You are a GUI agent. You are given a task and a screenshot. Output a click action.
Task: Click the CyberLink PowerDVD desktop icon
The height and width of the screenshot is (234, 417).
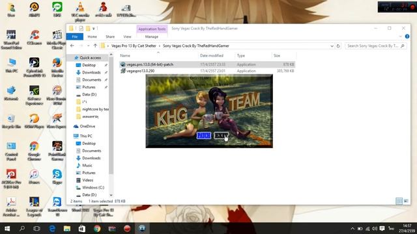pos(34,68)
